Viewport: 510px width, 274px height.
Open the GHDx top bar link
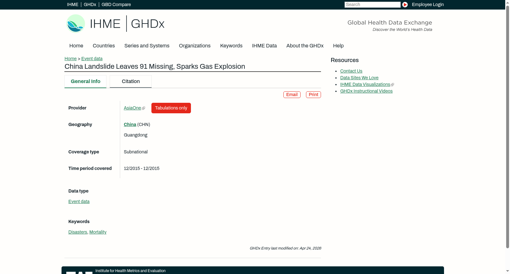coord(90,4)
